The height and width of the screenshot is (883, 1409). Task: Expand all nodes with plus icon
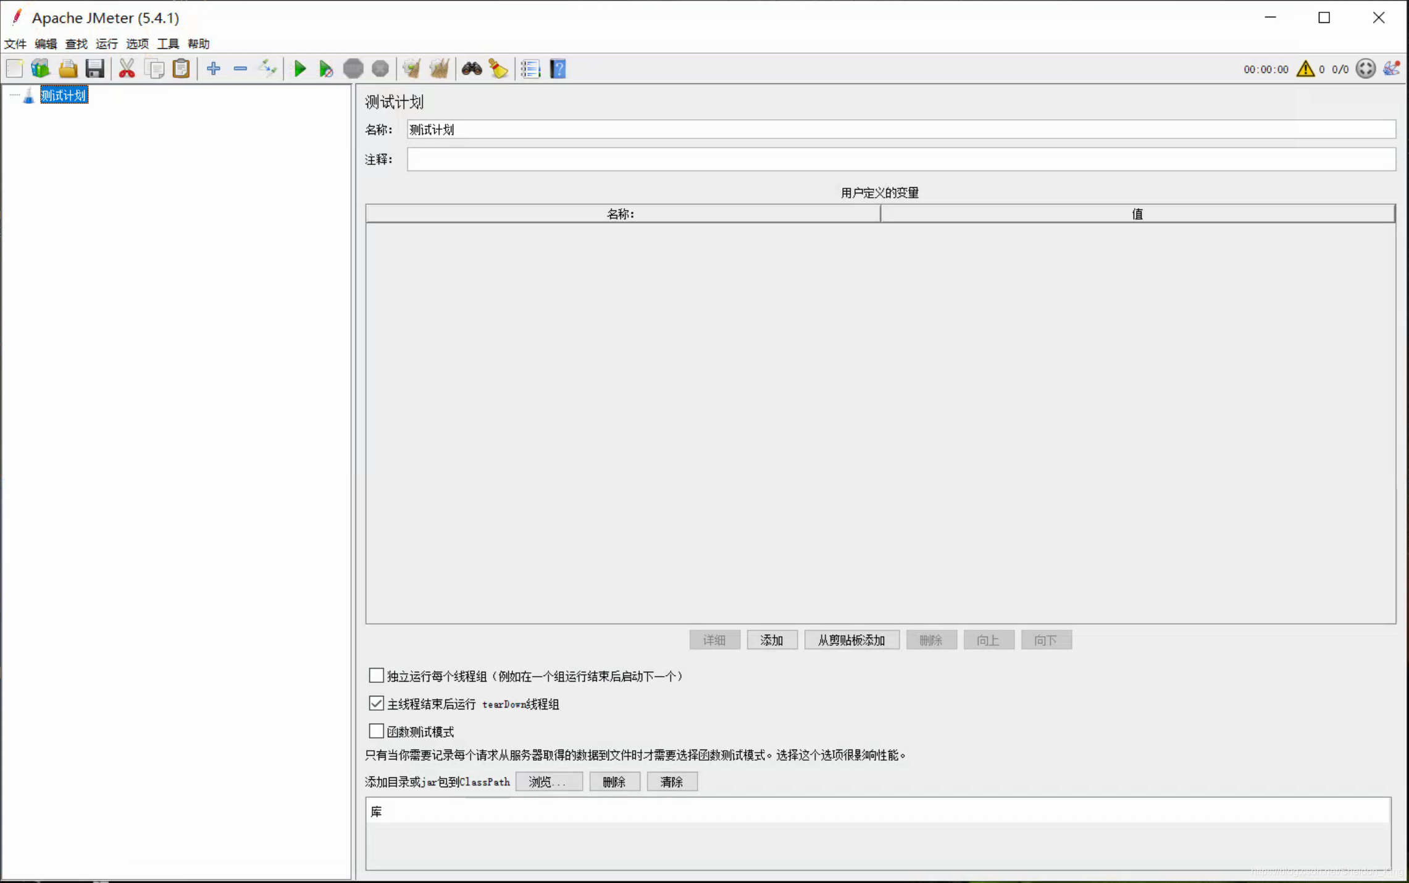coord(214,69)
